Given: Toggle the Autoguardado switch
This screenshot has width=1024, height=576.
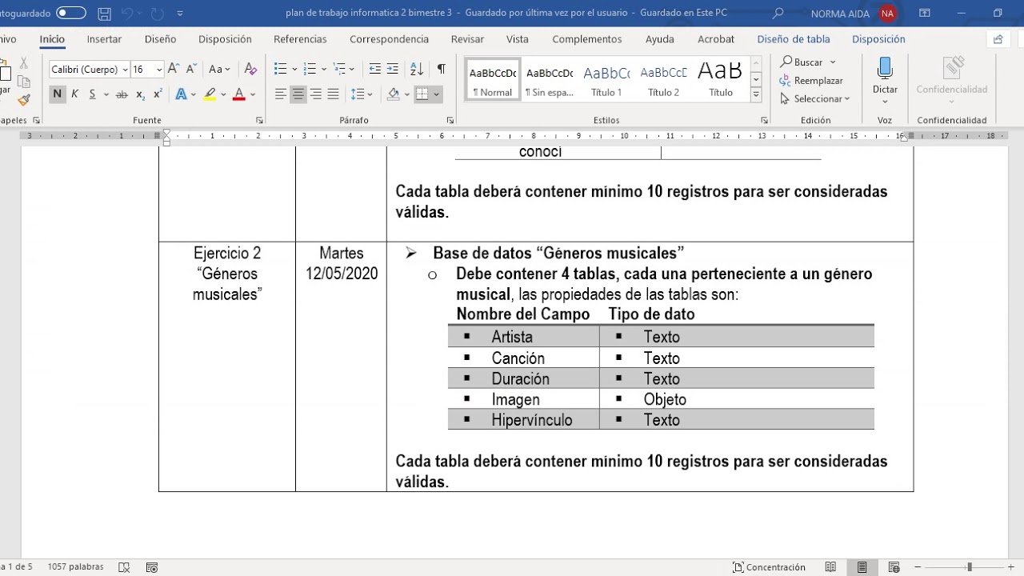Looking at the screenshot, I should coord(71,14).
